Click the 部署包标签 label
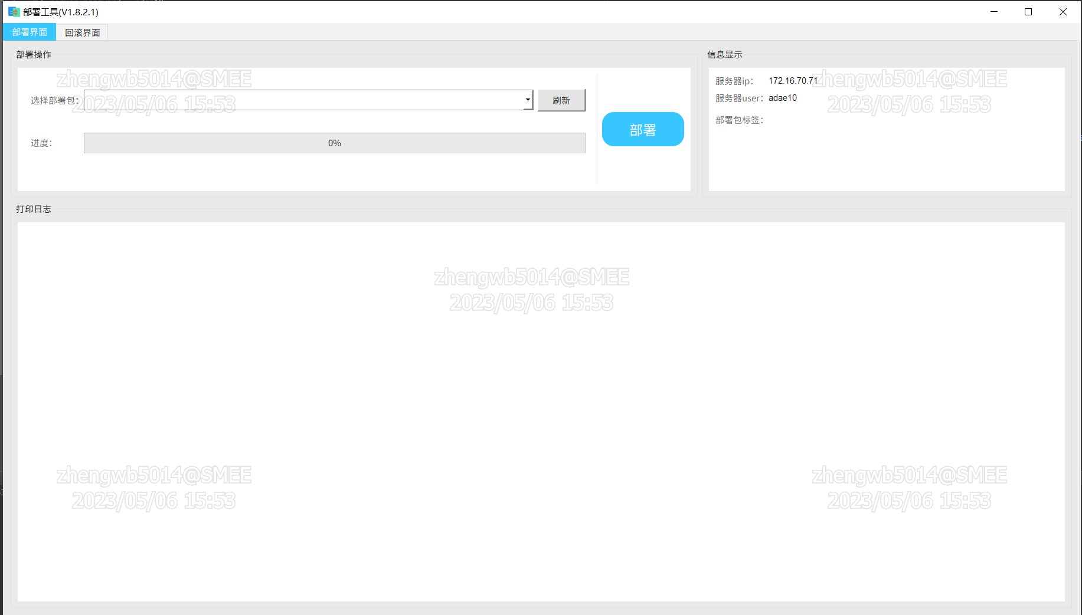 click(739, 120)
